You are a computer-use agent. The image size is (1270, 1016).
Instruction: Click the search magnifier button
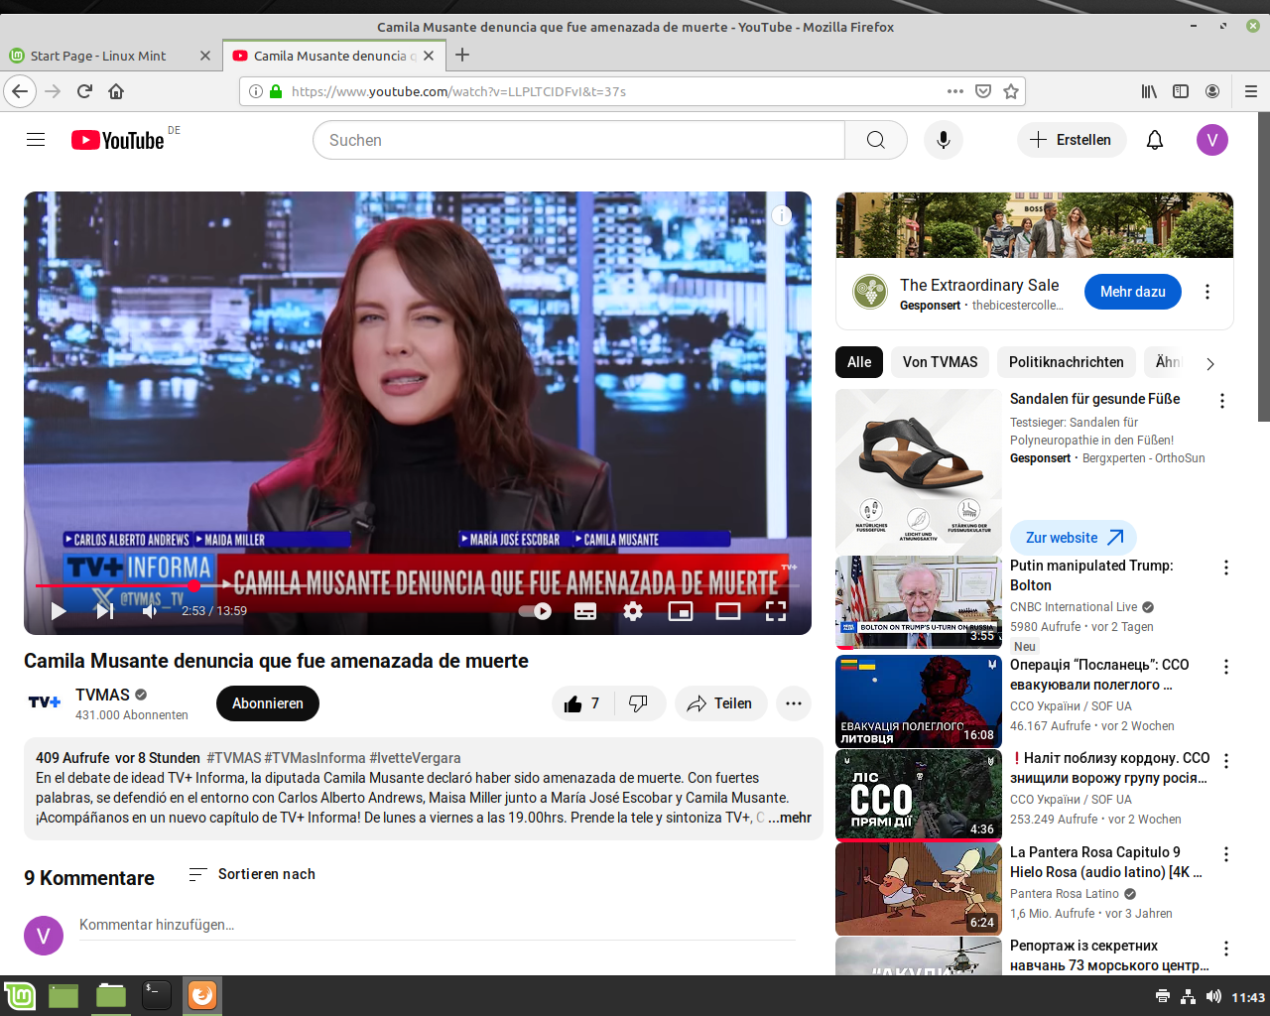pos(876,140)
